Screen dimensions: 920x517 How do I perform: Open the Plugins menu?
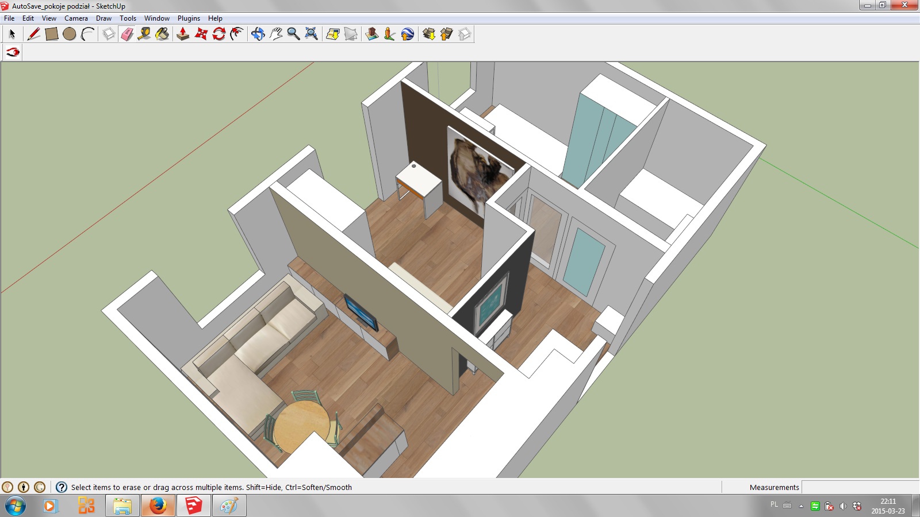[x=189, y=18]
